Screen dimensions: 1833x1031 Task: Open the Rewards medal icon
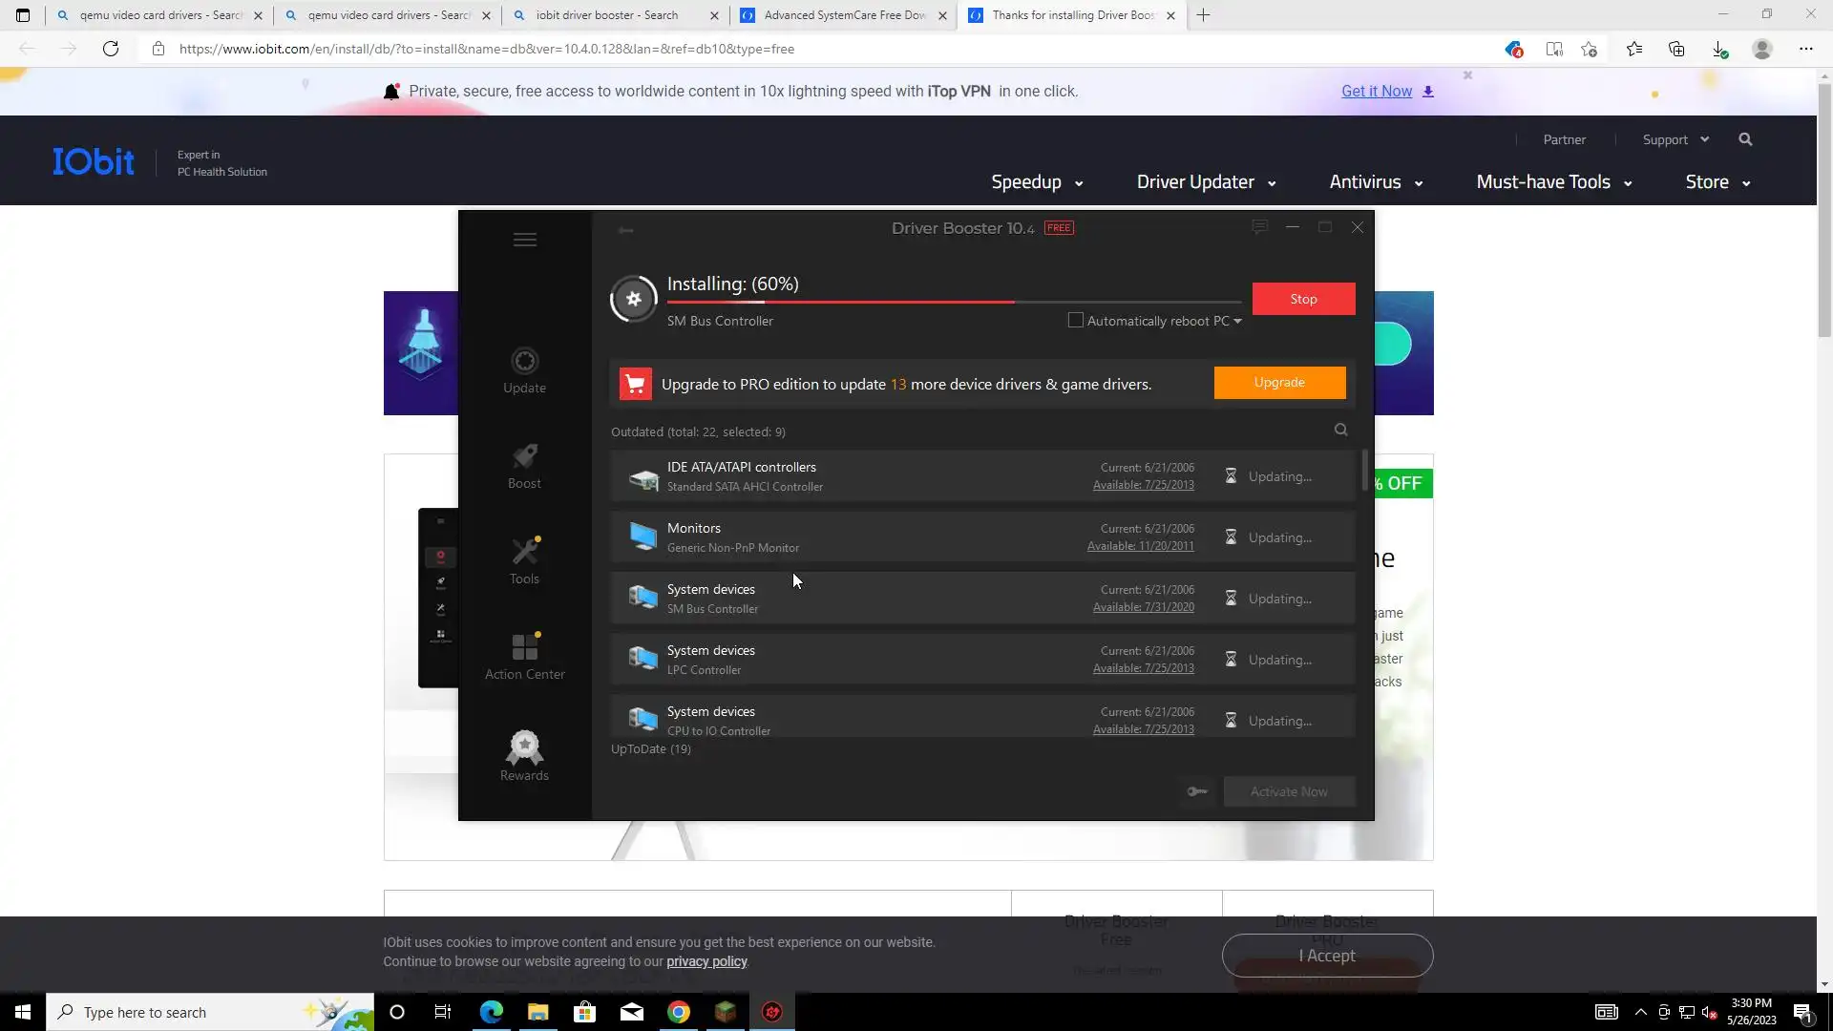[x=524, y=748]
